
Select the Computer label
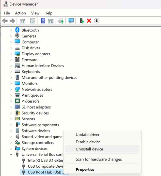tap(30, 42)
